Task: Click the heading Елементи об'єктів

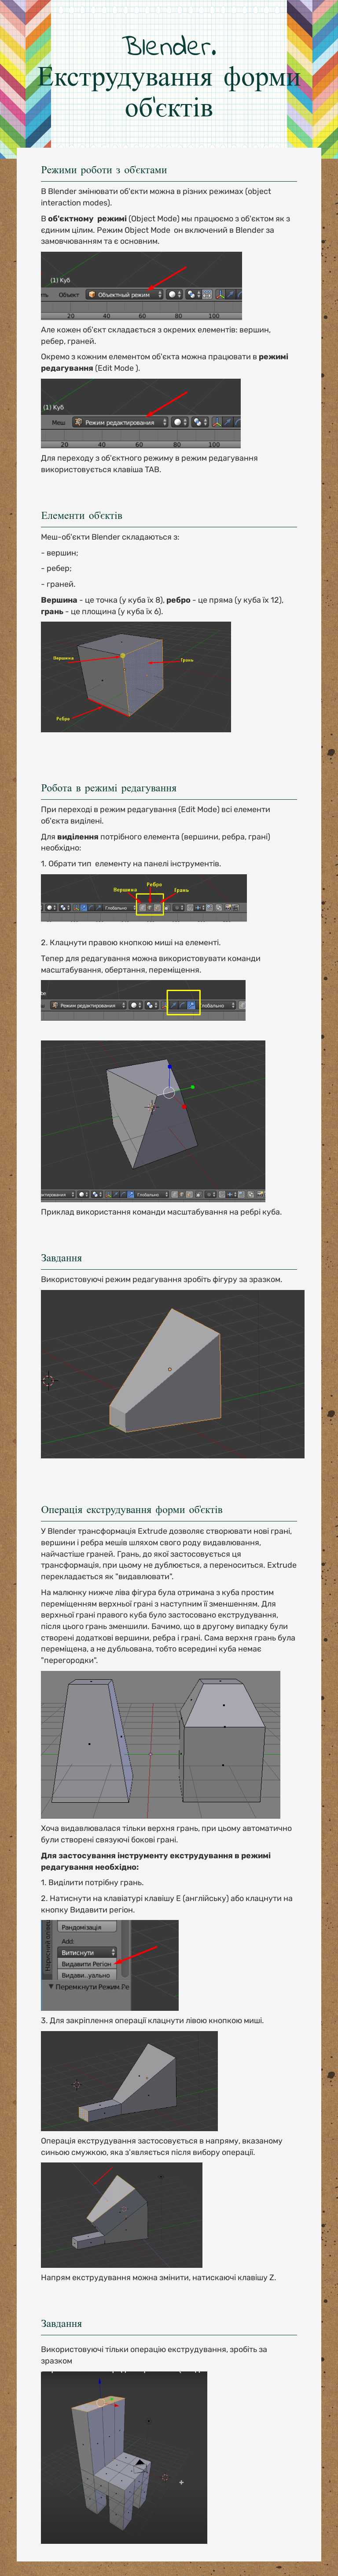Action: (82, 516)
